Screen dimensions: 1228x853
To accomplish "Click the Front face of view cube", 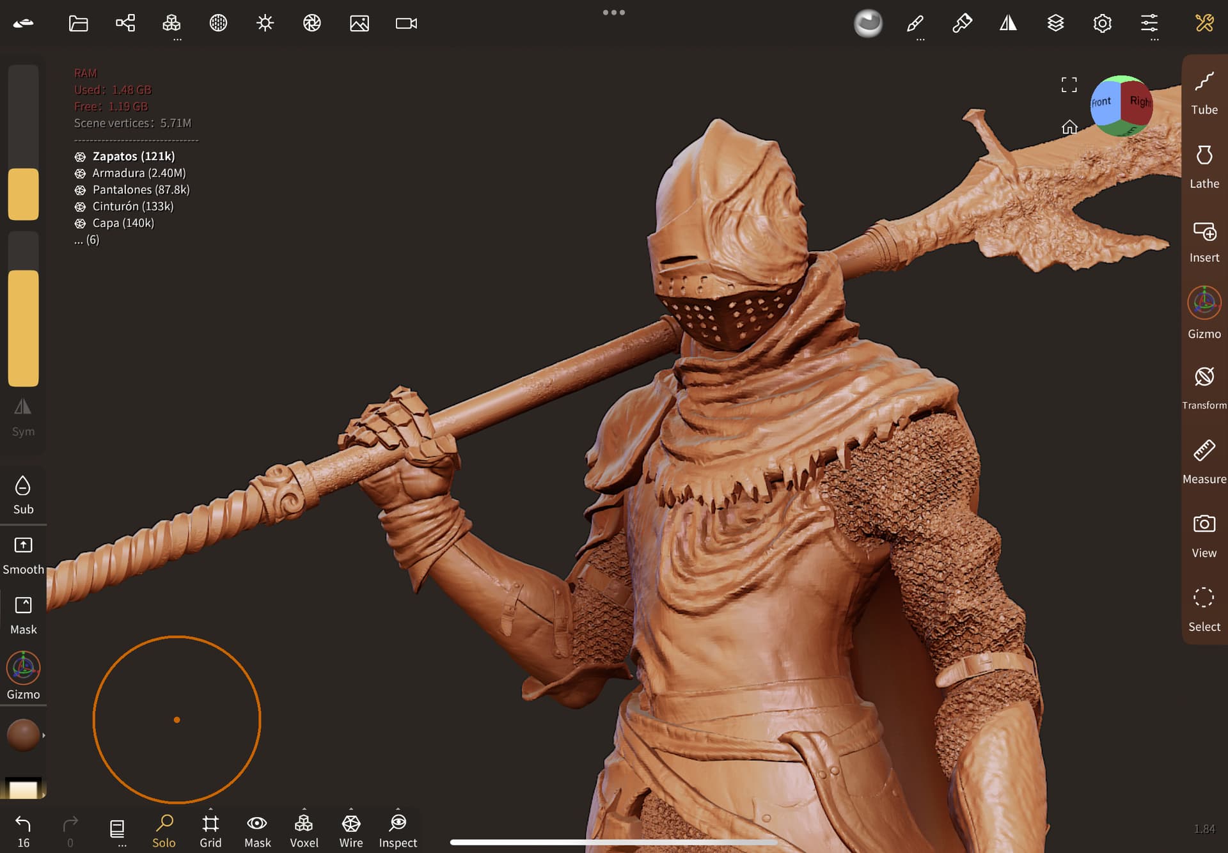I will 1103,102.
